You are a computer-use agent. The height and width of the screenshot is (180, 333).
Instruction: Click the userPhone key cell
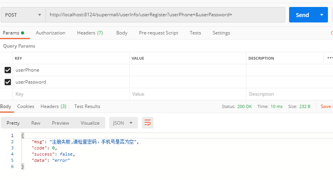pos(71,70)
